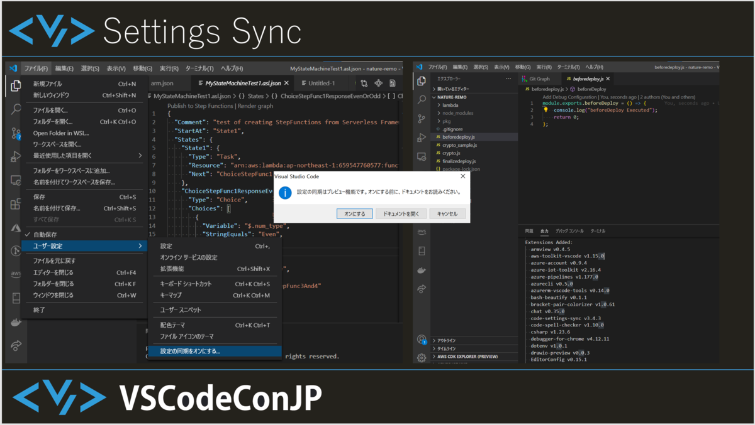The image size is (755, 425).
Task: Expand ユーザー設定 submenu
Action: click(83, 246)
